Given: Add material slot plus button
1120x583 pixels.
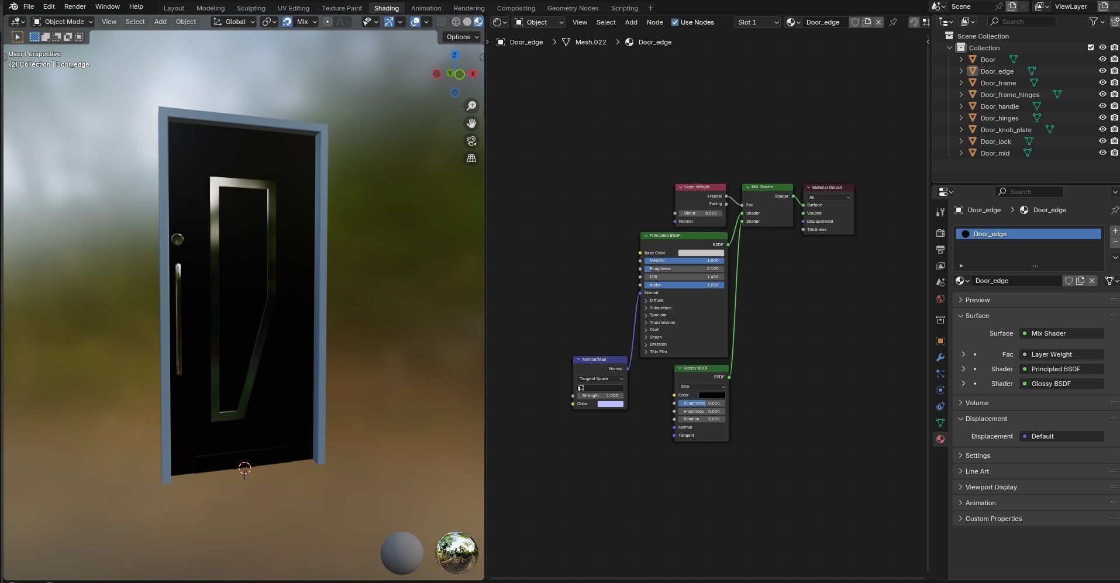Looking at the screenshot, I should coord(1115,231).
